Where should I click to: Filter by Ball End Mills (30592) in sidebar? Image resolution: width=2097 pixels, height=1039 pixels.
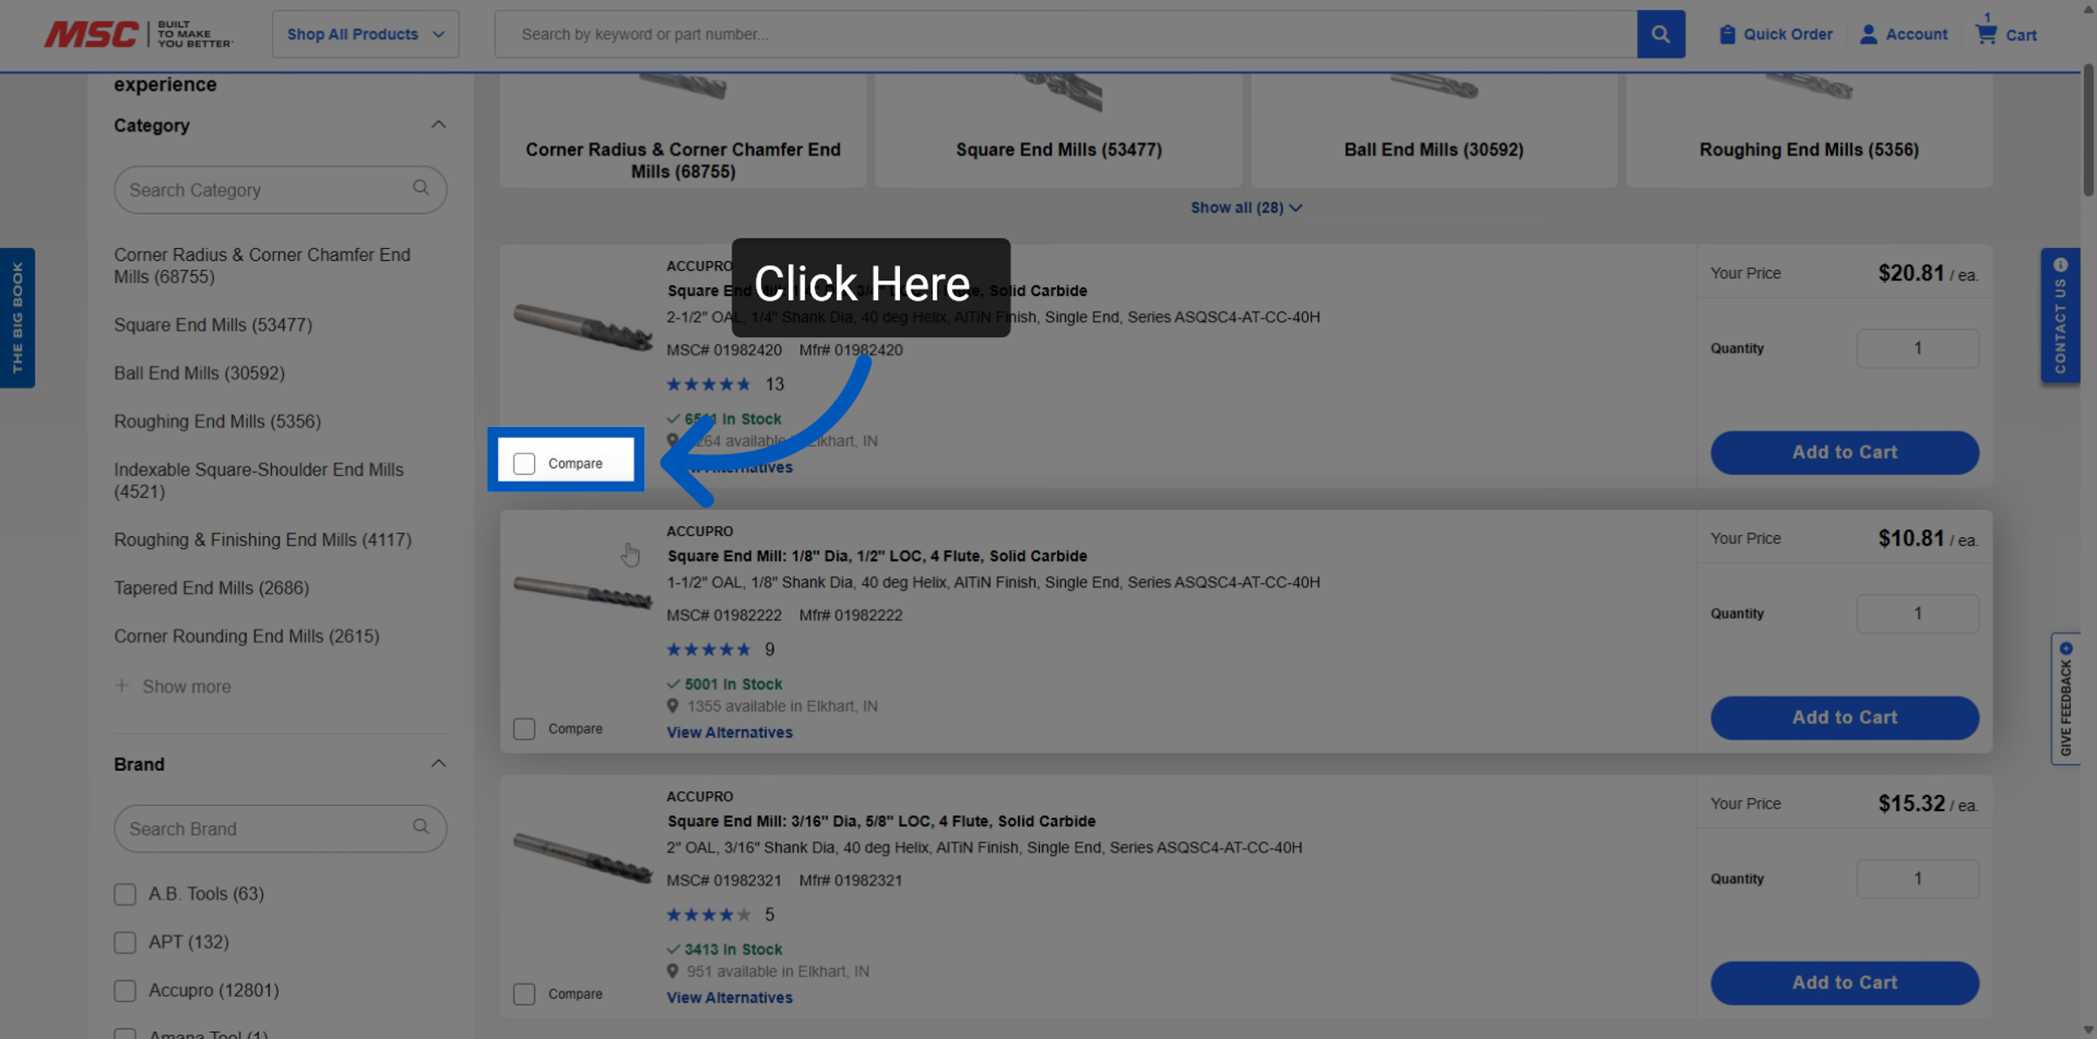[199, 373]
